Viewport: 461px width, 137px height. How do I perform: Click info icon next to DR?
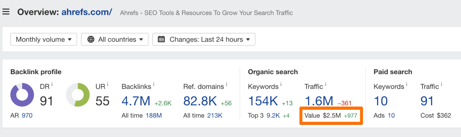52,85
